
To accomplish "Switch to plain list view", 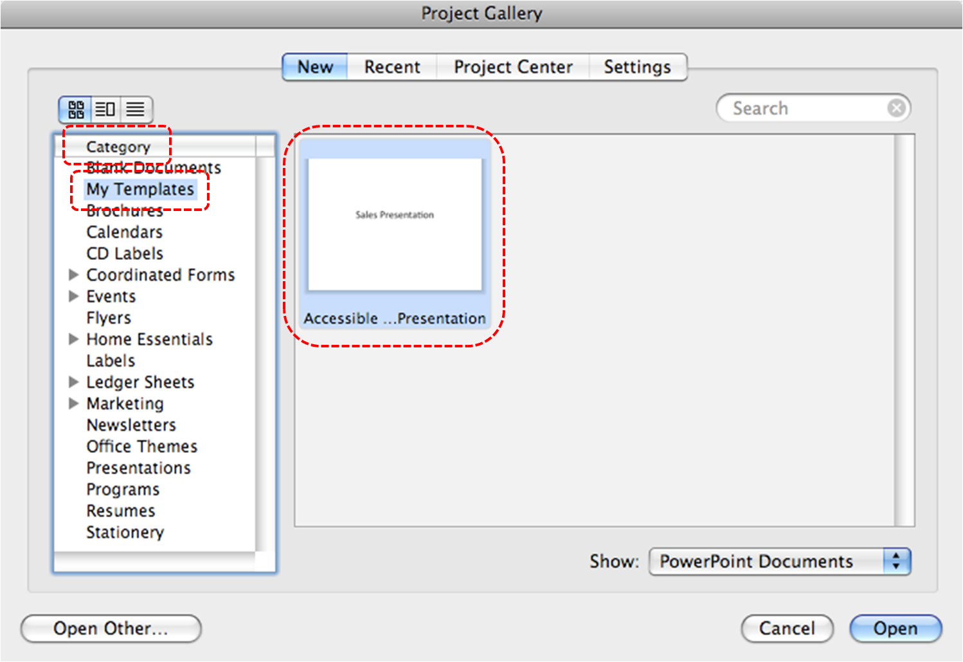I will [135, 109].
